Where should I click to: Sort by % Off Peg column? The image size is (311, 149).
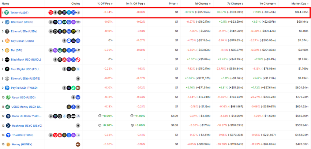[105, 4]
